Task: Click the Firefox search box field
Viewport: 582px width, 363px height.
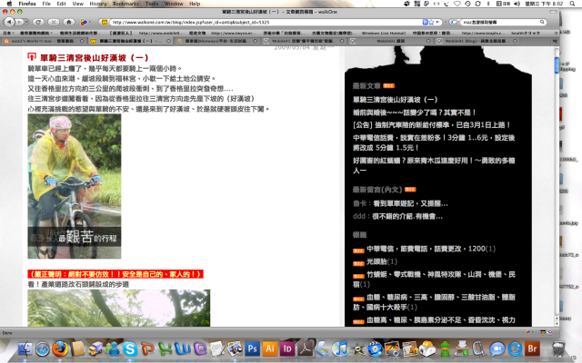Action: click(499, 22)
